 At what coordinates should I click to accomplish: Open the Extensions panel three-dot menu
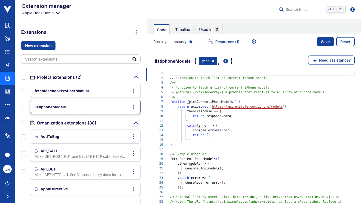(136, 32)
